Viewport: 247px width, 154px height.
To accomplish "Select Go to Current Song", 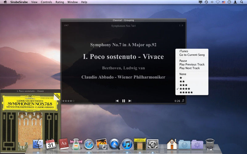I will coord(192,55).
